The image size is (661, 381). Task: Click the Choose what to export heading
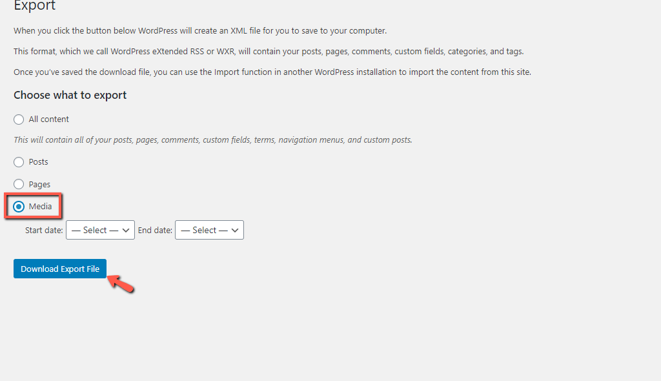[x=70, y=95]
